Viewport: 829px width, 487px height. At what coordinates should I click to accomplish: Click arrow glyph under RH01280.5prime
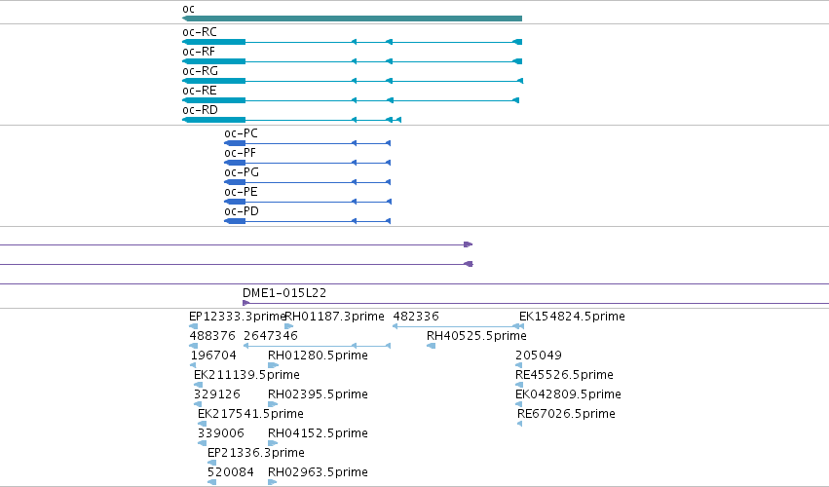[273, 365]
